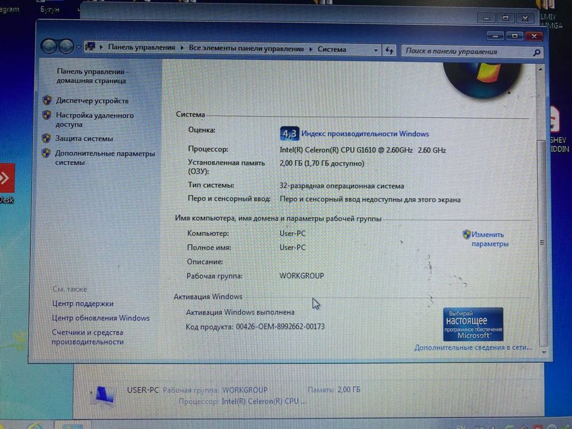Image resolution: width=572 pixels, height=429 pixels.
Task: Click the 4,3 performance score badge
Action: (289, 134)
